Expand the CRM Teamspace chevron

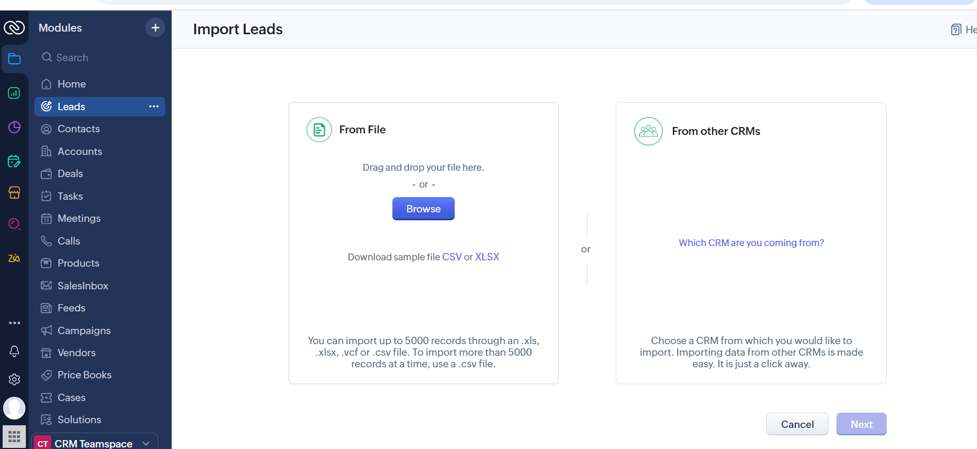point(146,443)
